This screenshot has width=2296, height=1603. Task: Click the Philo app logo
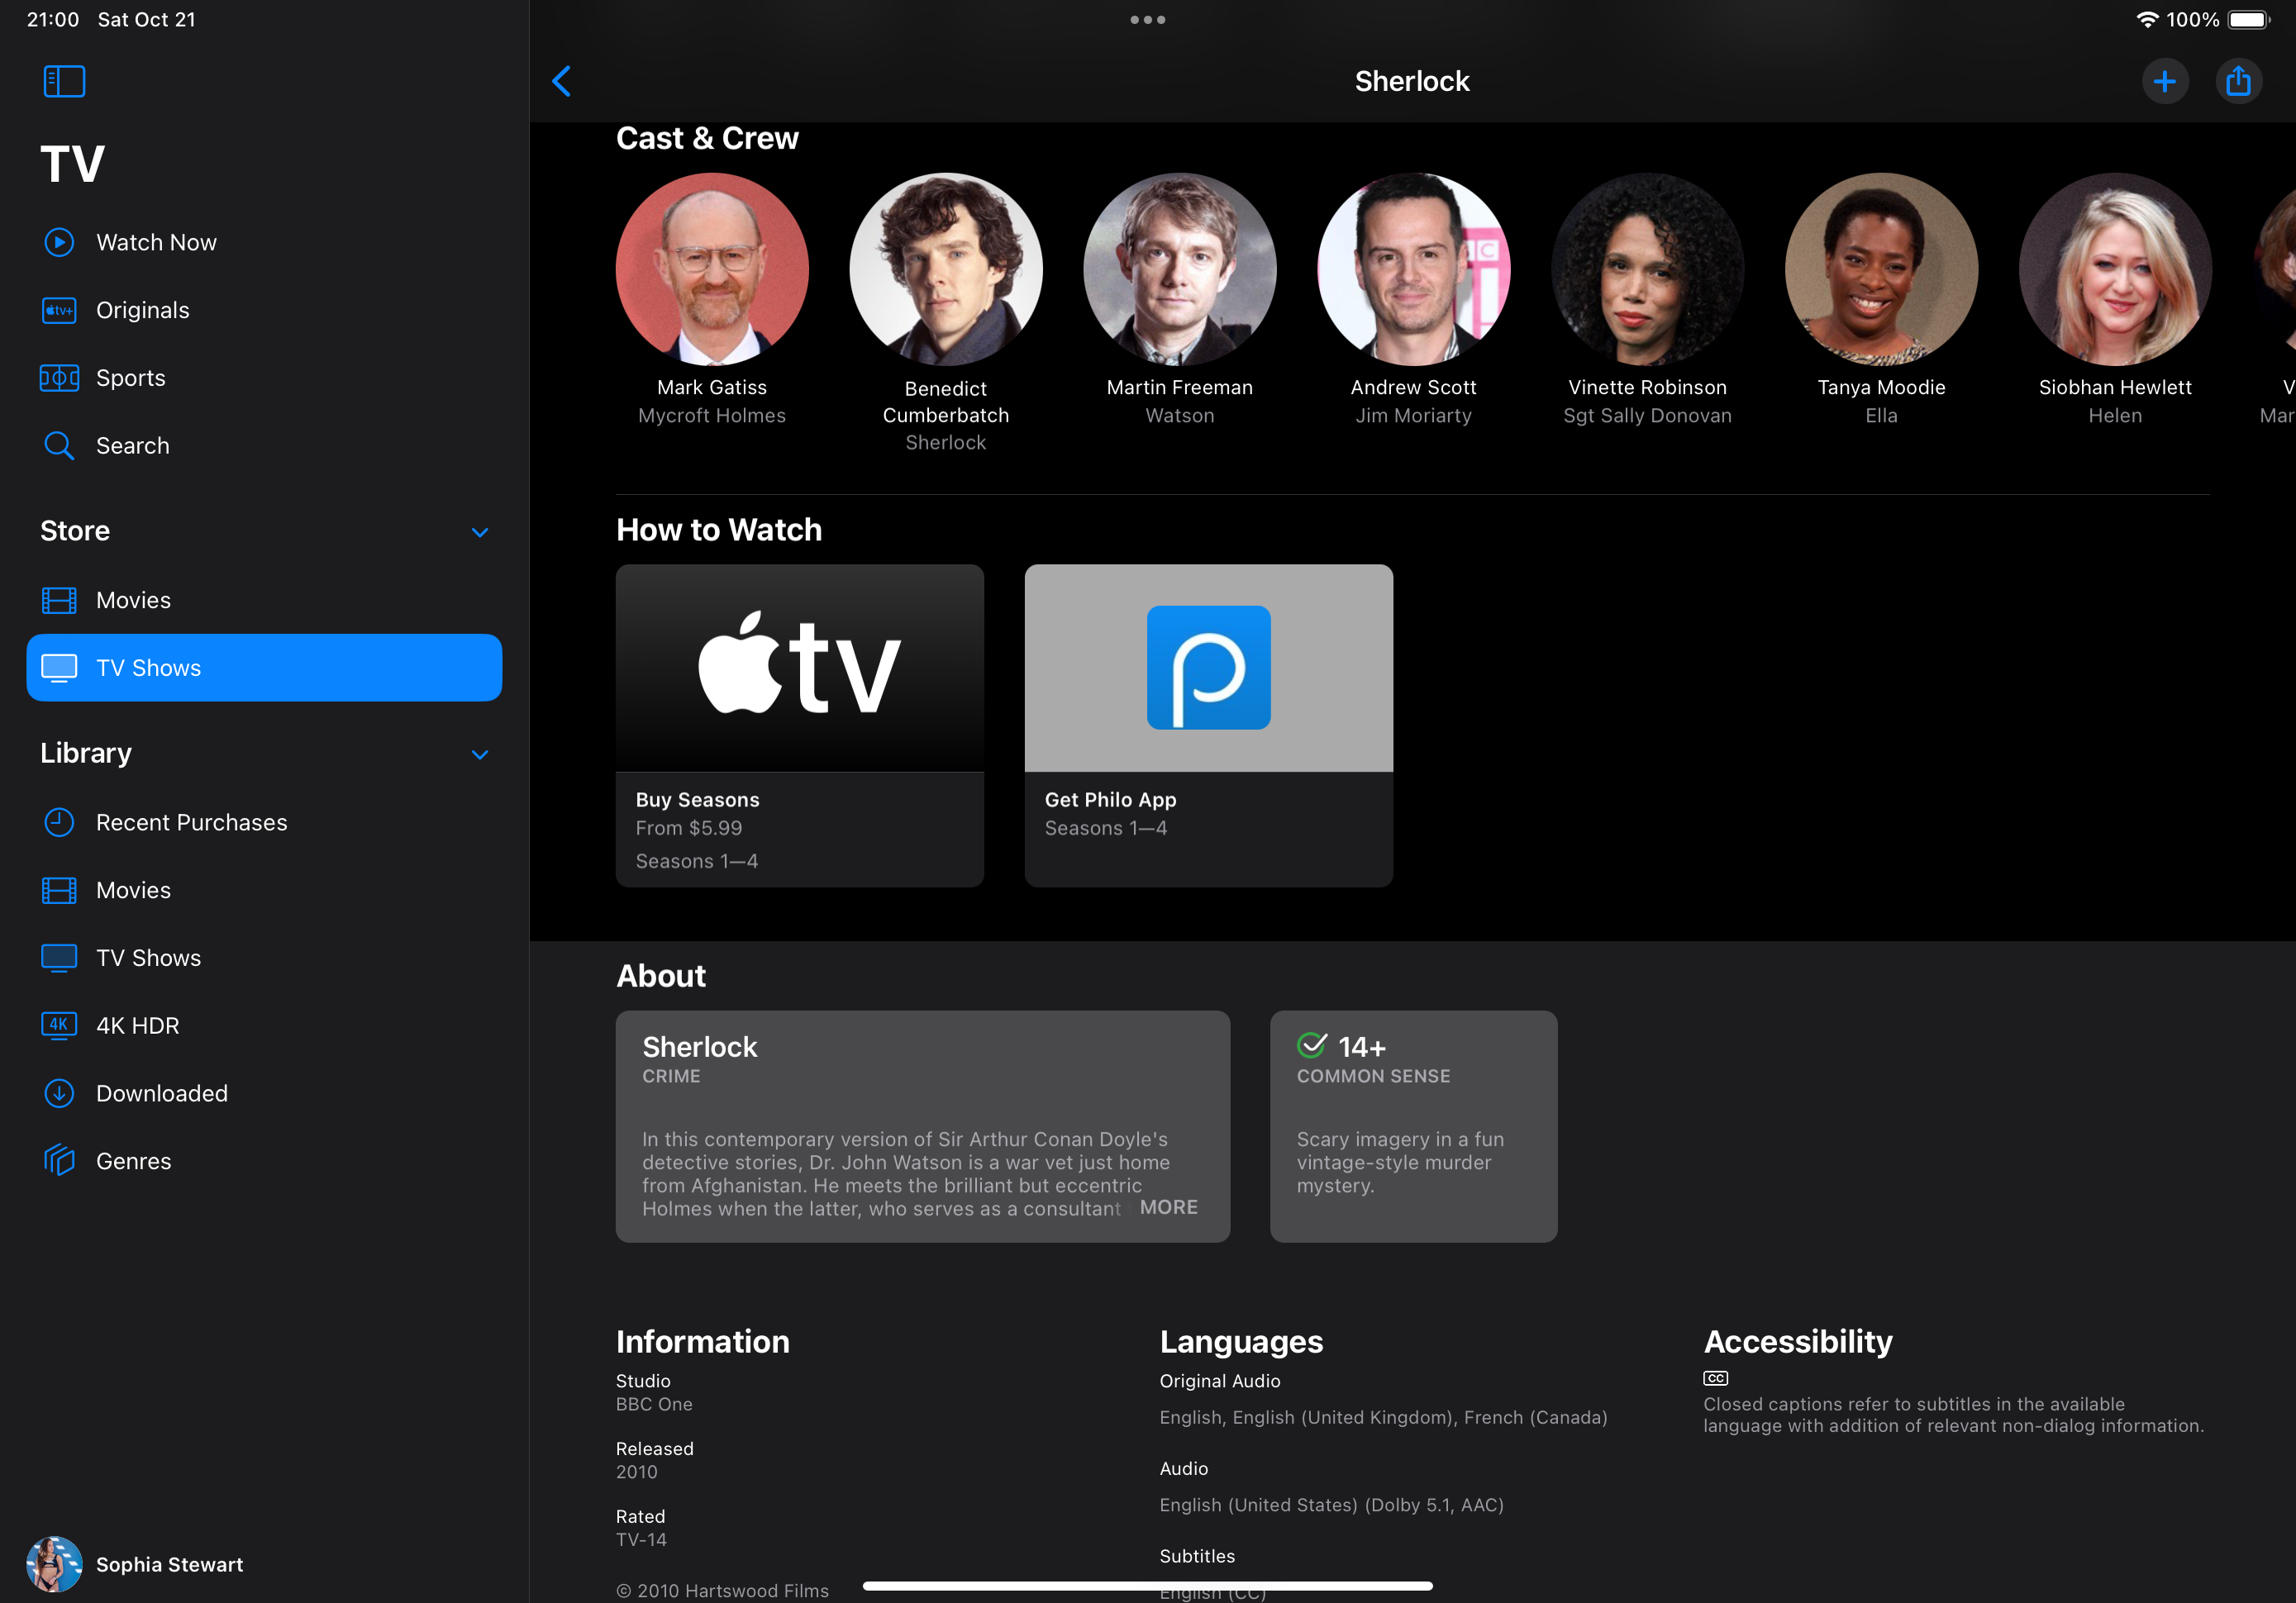pos(1208,667)
